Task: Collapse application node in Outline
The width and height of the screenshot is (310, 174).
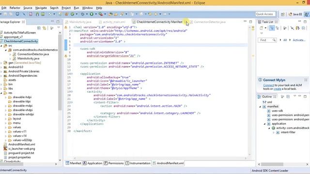Action: (x=265, y=124)
